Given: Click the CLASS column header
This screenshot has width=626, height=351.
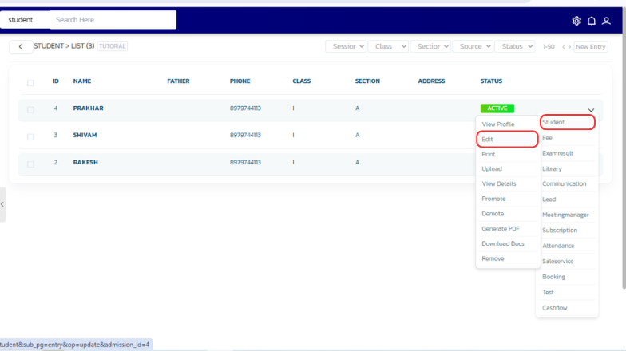Looking at the screenshot, I should 302,81.
